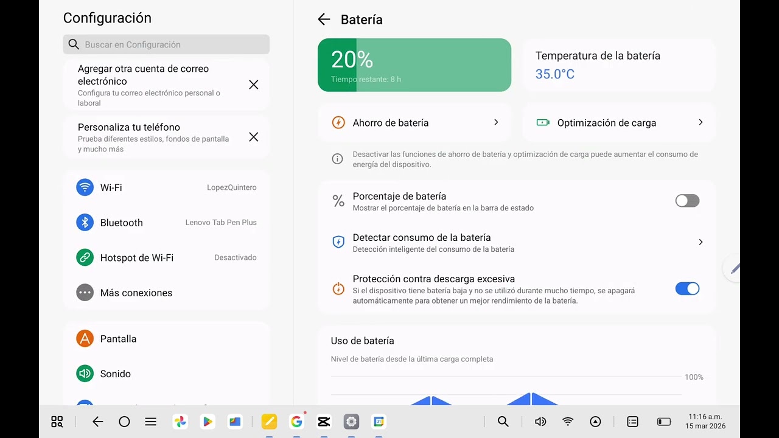Go back using the arrow next to Batería

pyautogui.click(x=324, y=19)
